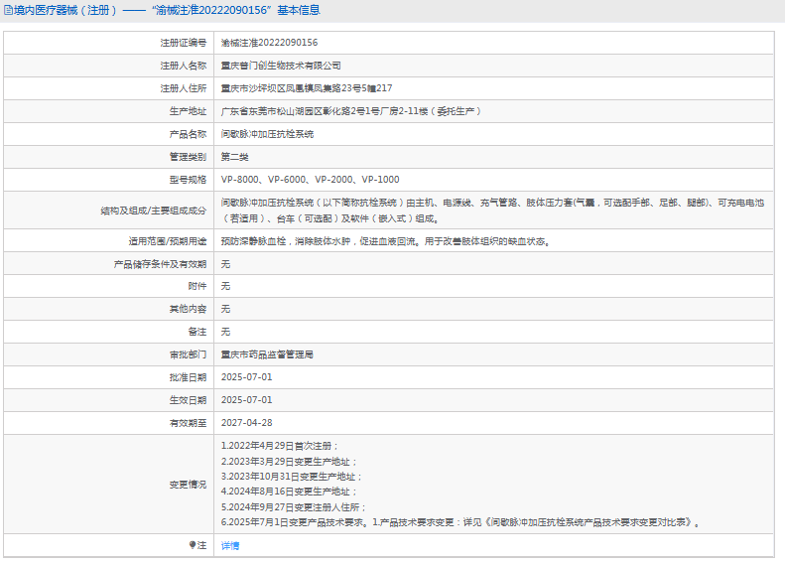This screenshot has width=785, height=564.
Task: Click the 审批部门 label
Action: coord(188,354)
